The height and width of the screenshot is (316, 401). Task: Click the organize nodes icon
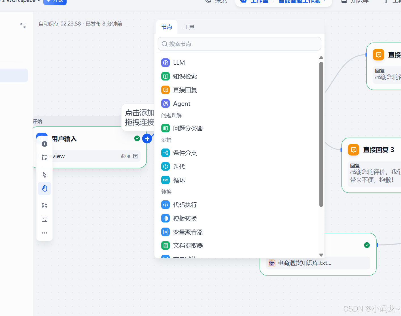coord(44,206)
